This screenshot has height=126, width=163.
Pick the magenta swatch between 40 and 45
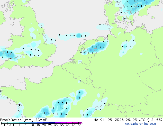(70, 123)
